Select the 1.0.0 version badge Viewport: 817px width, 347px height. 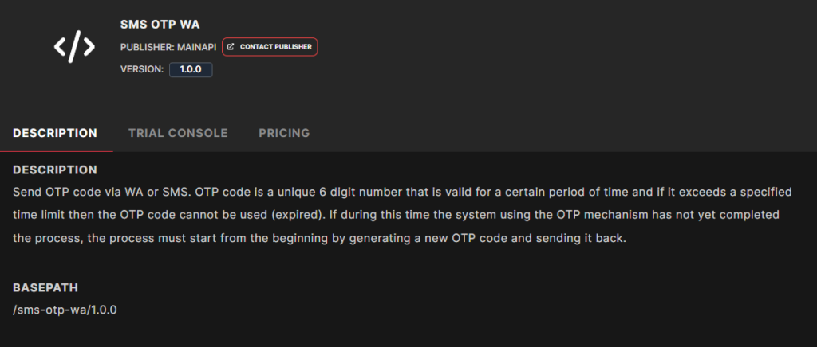click(191, 69)
